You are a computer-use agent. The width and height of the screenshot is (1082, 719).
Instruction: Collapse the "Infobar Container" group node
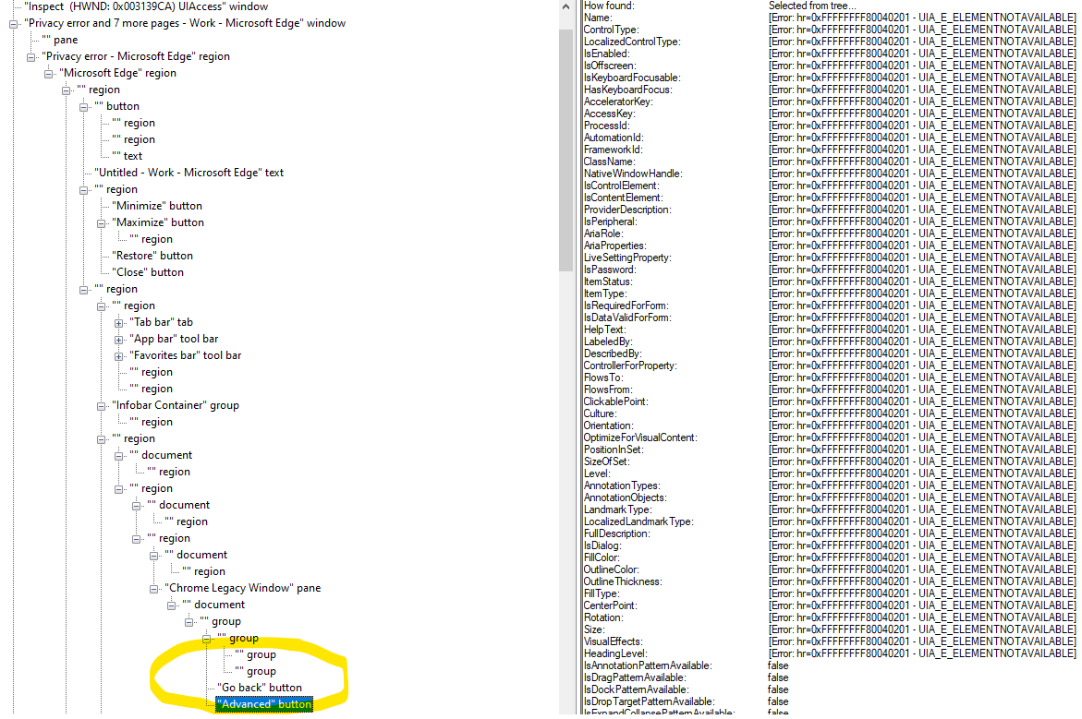point(102,406)
